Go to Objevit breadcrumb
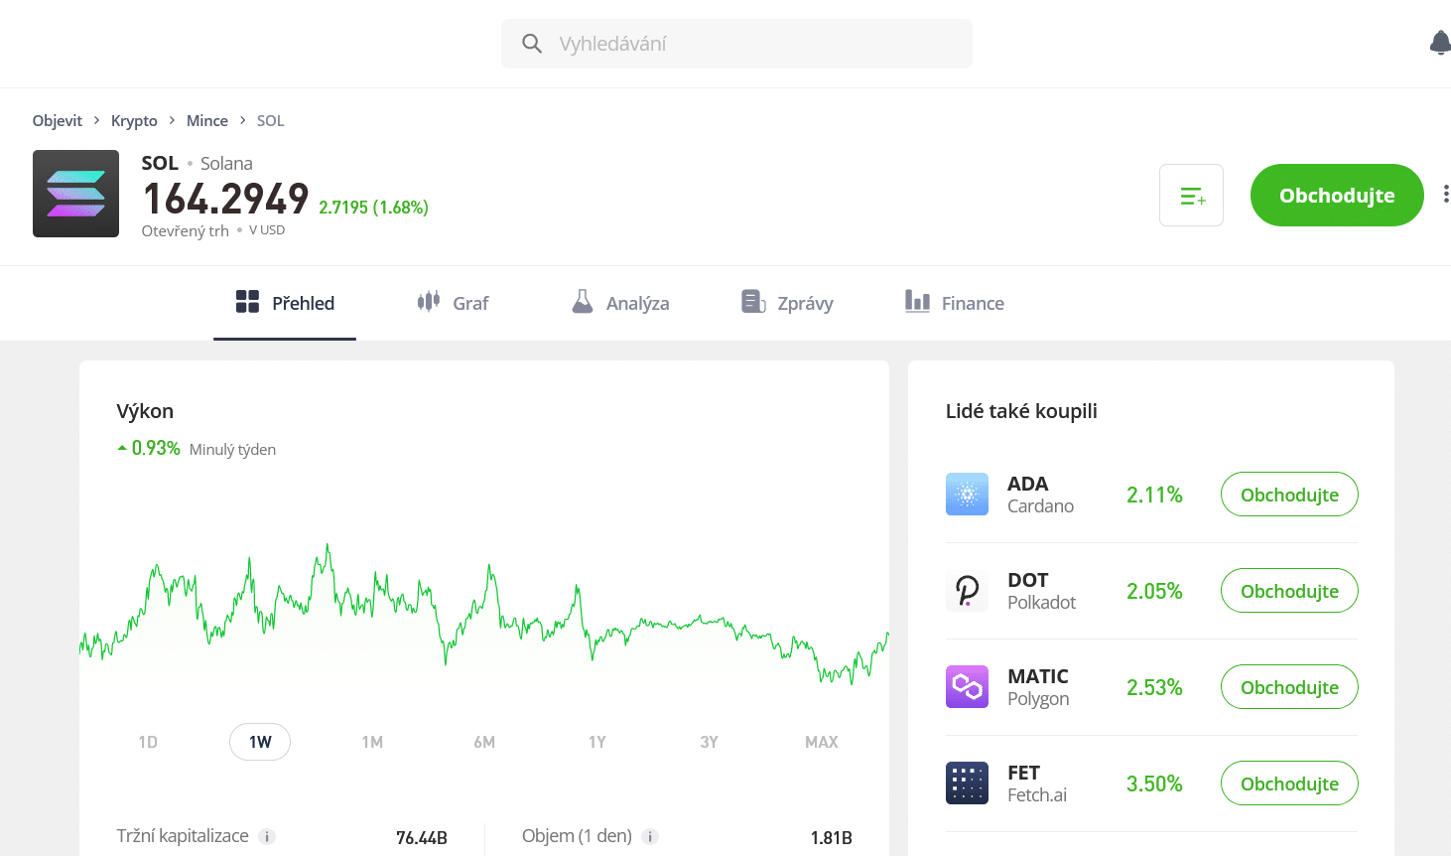 pos(58,120)
